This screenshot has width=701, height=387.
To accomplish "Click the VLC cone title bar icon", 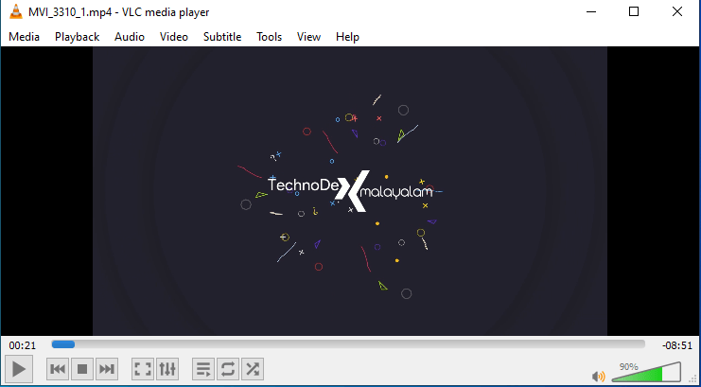I will coord(16,11).
